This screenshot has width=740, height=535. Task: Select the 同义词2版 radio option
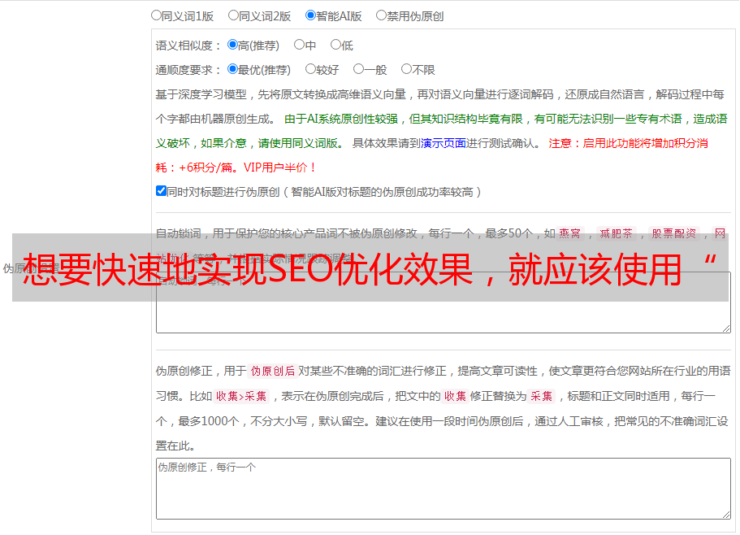point(233,15)
